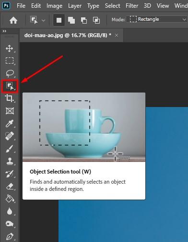Image resolution: width=188 pixels, height=242 pixels.
Task: Open the Layer menu
Action: 75,6
